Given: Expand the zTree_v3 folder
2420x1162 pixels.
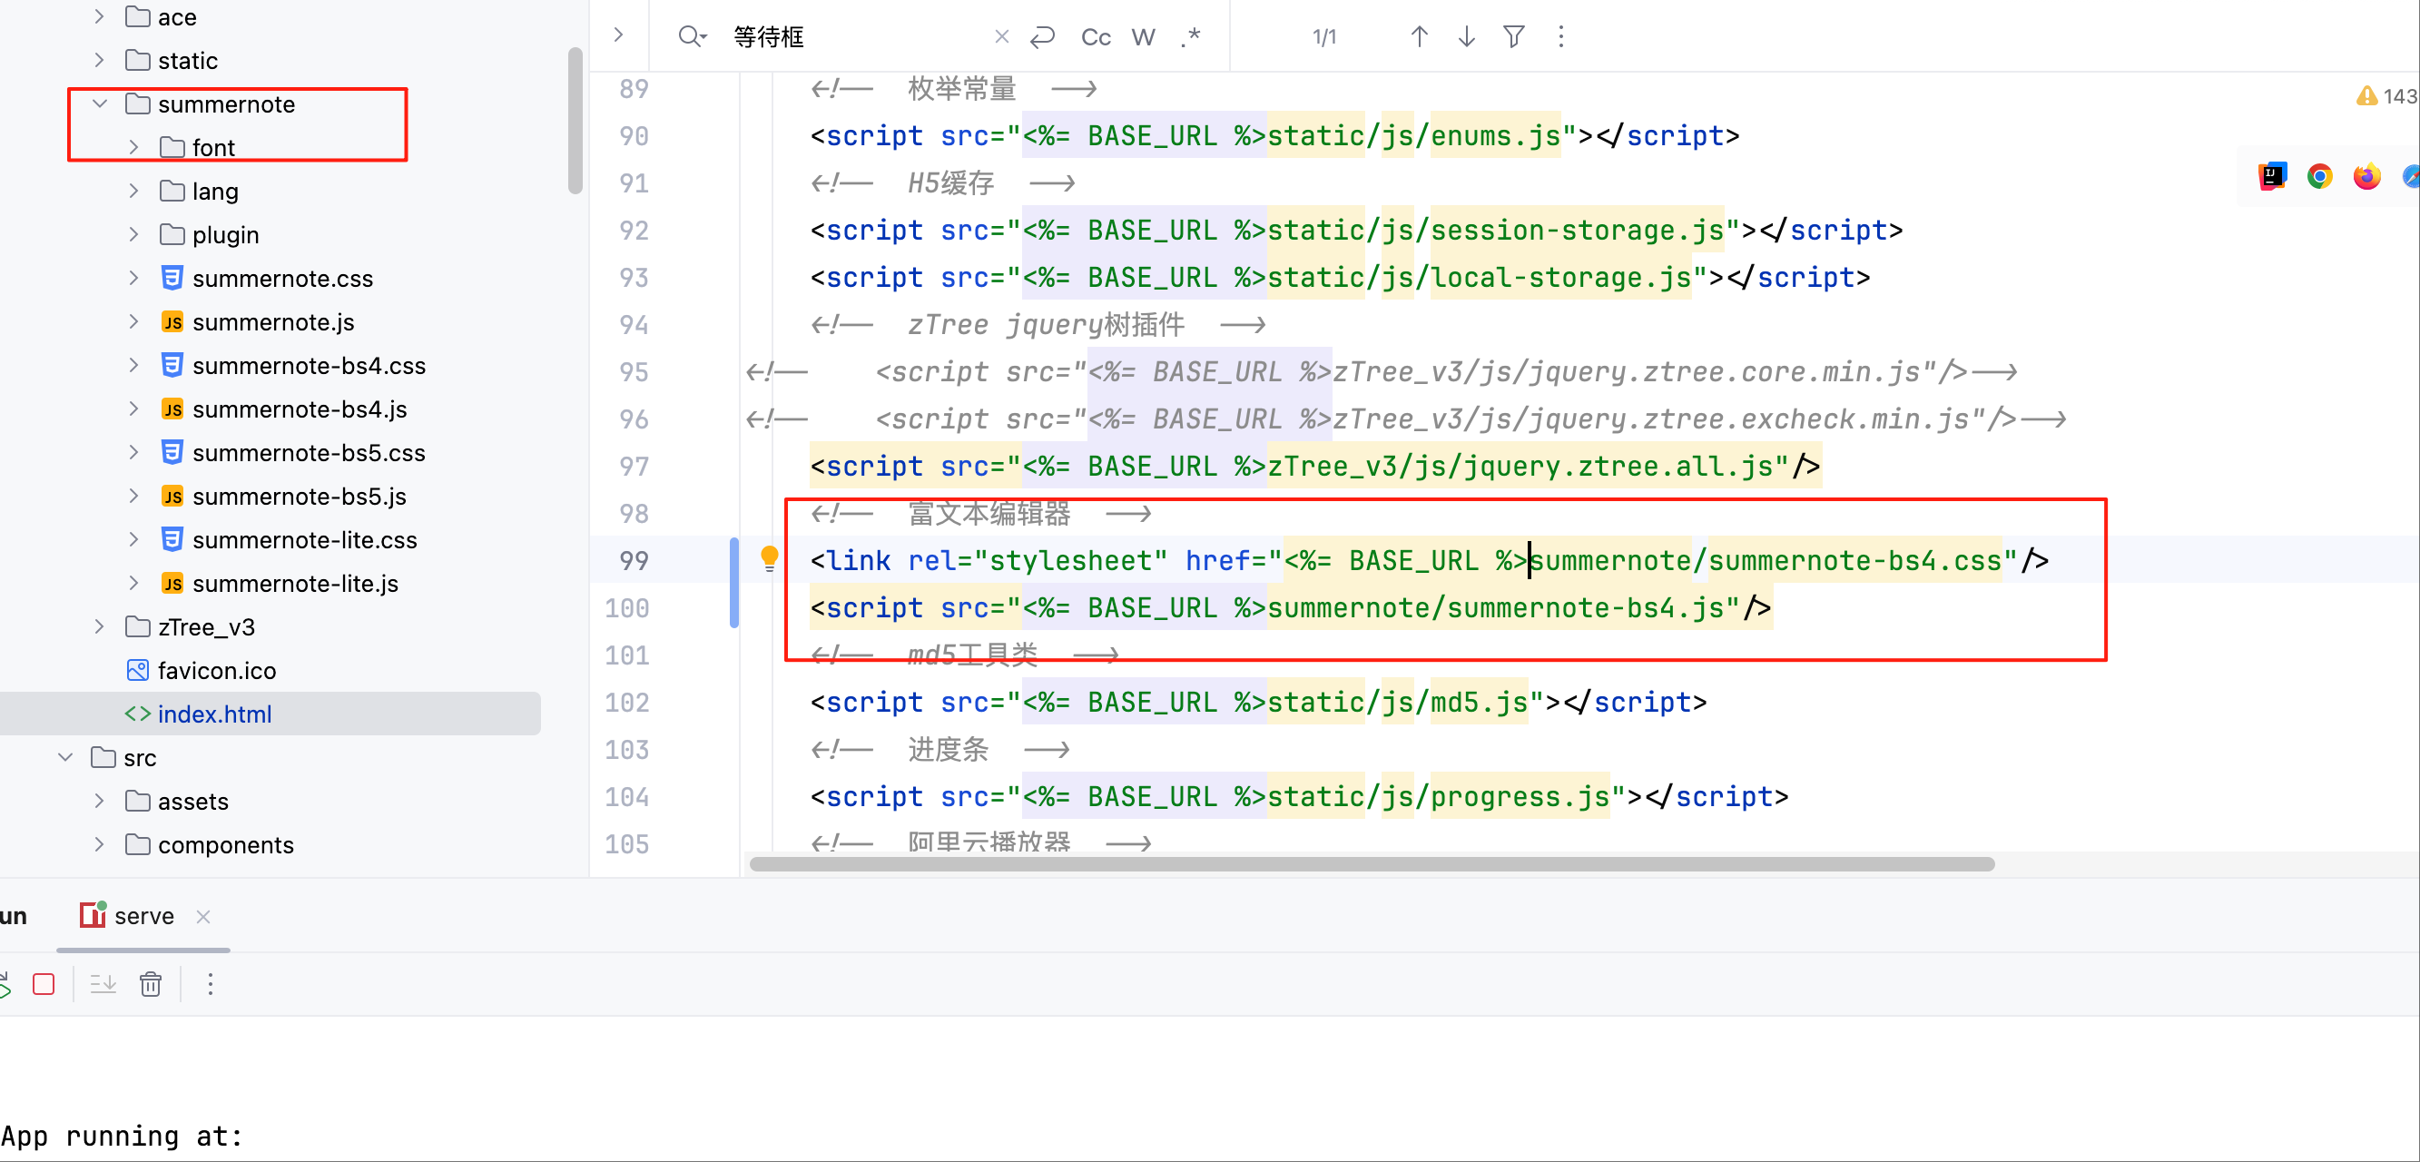Looking at the screenshot, I should (99, 626).
